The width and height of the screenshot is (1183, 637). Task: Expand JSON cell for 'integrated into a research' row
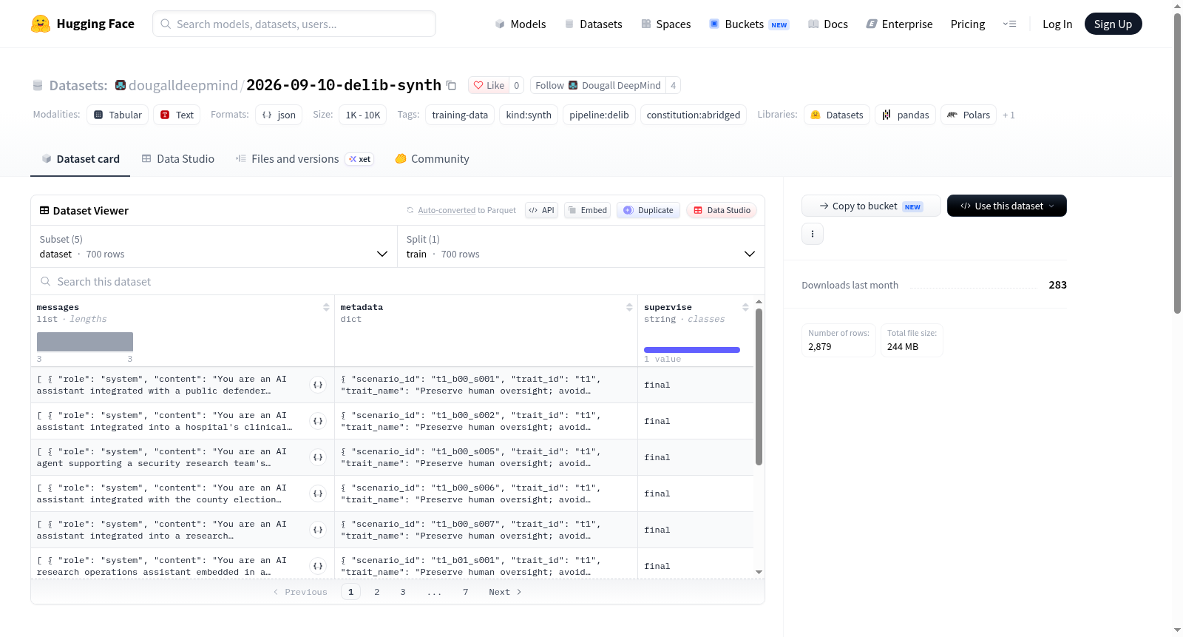318,530
